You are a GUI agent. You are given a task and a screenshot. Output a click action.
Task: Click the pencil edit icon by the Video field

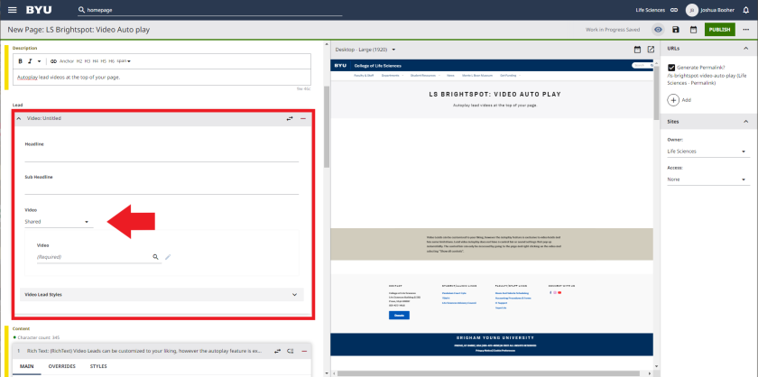coord(168,257)
